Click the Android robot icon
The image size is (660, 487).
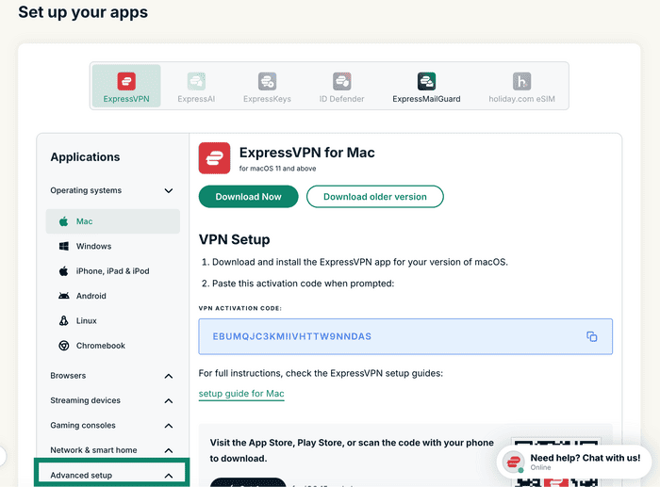coord(63,296)
